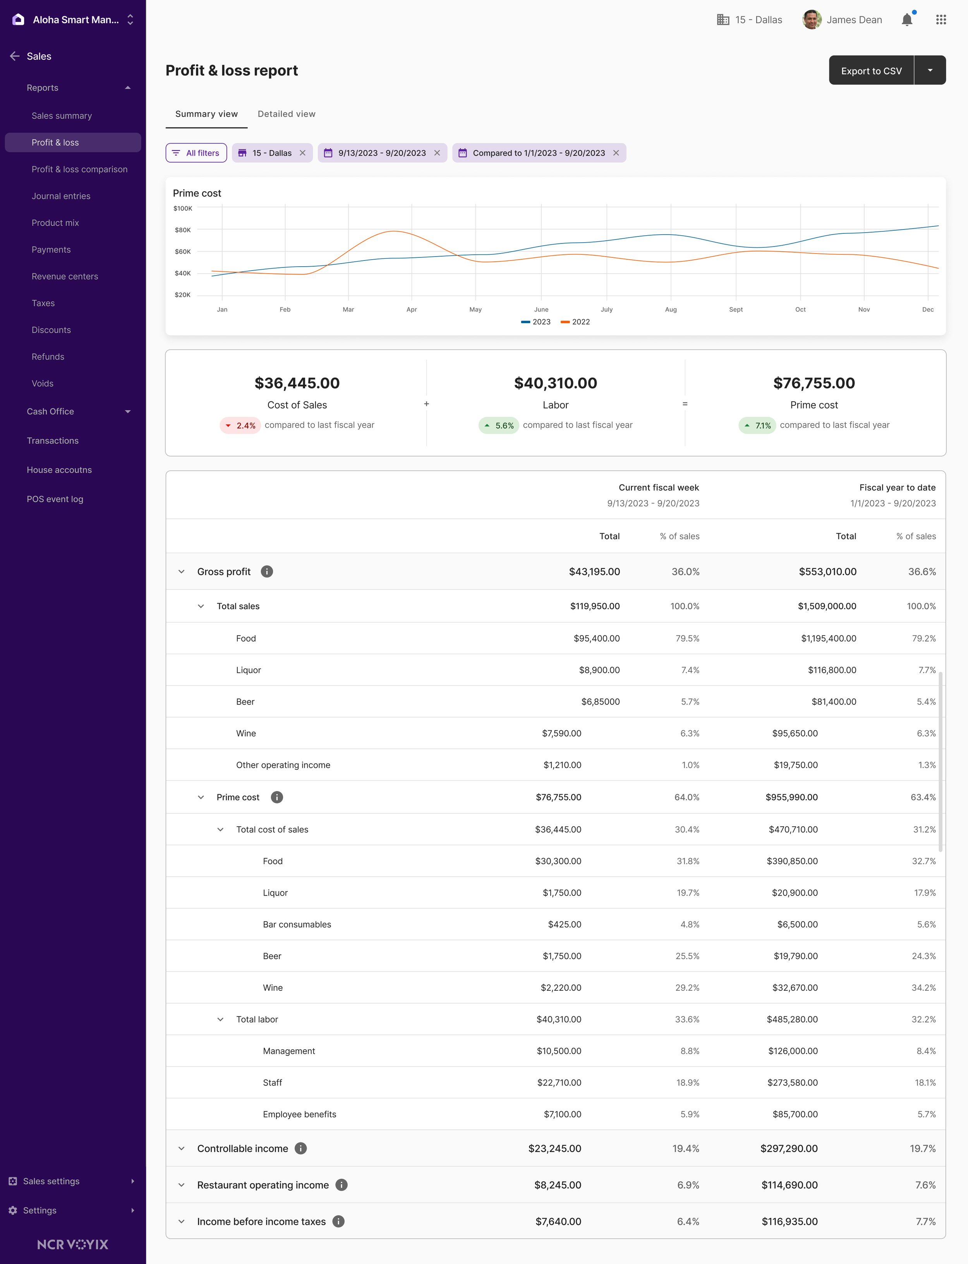
Task: Click the Prime cost info icon
Action: coord(276,797)
